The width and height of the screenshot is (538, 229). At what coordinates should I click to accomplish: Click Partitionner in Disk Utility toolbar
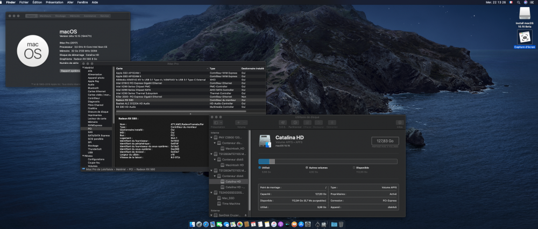(x=295, y=123)
